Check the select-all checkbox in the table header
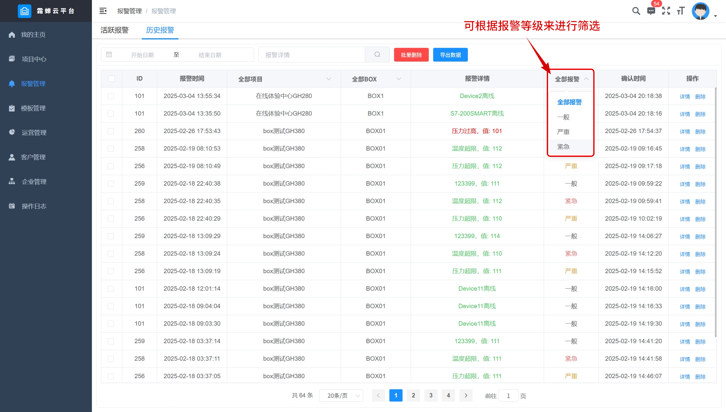The width and height of the screenshot is (726, 412). pos(112,79)
